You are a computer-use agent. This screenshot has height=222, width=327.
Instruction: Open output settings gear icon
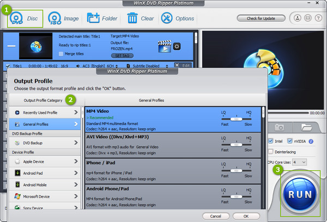(177, 46)
